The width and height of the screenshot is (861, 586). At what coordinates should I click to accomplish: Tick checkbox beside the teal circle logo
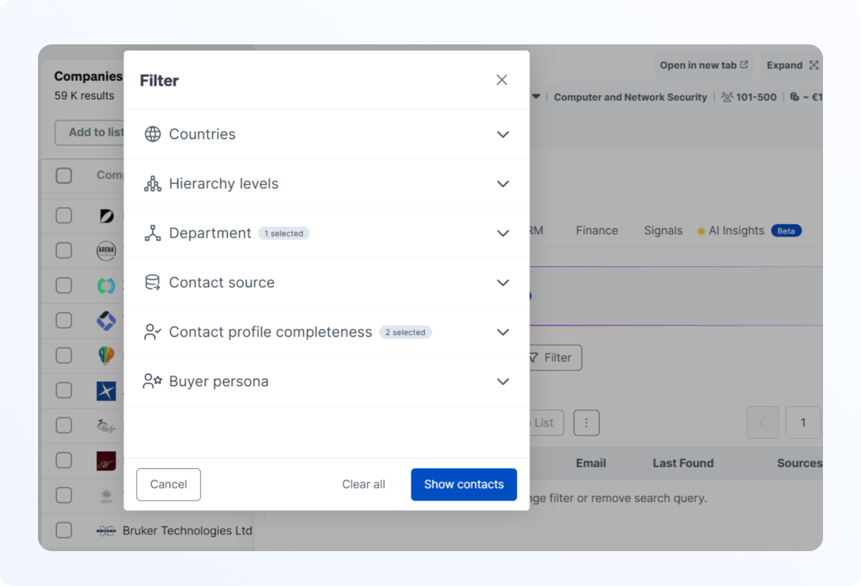click(63, 286)
